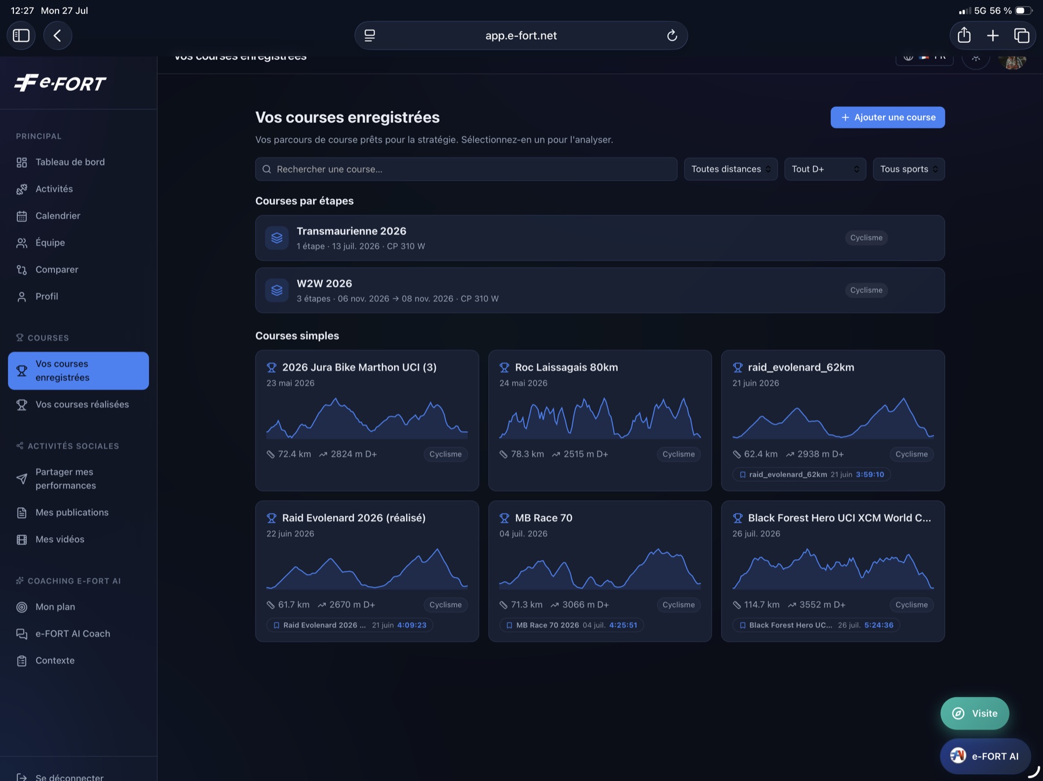This screenshot has width=1043, height=781.
Task: Open the page settings icon in address bar
Action: tap(370, 35)
